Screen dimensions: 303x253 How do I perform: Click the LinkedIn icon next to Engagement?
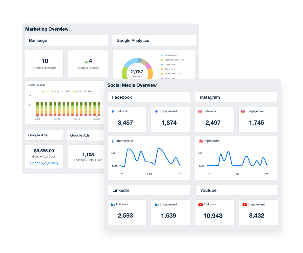(156, 204)
